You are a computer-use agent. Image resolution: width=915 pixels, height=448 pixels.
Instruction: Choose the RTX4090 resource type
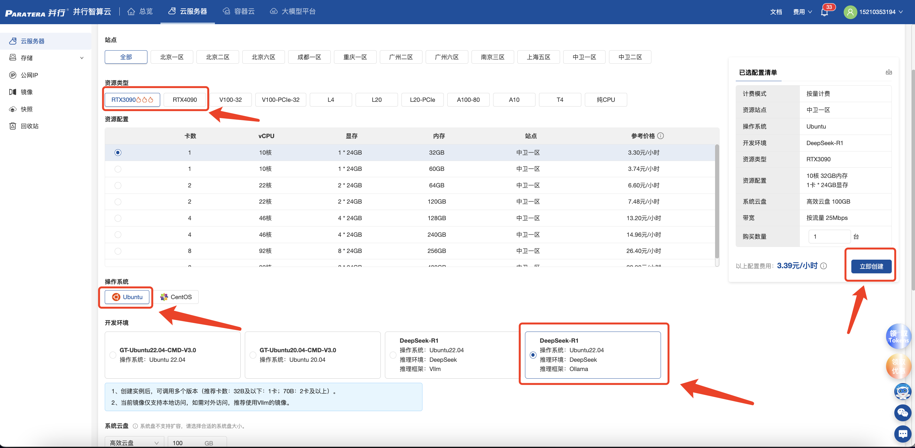(x=185, y=100)
